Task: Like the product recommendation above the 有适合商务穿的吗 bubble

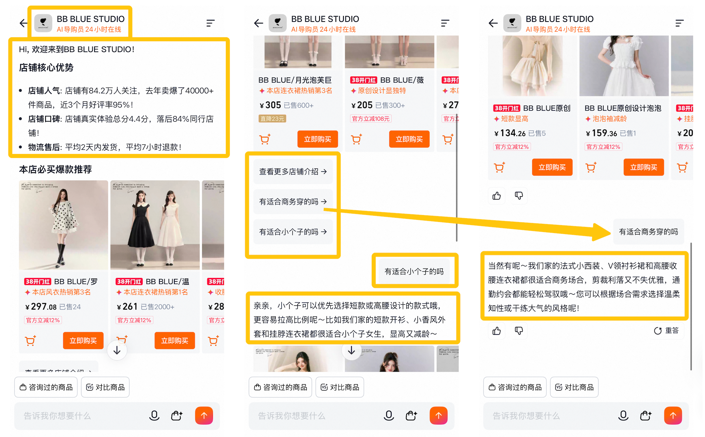Action: tap(497, 196)
